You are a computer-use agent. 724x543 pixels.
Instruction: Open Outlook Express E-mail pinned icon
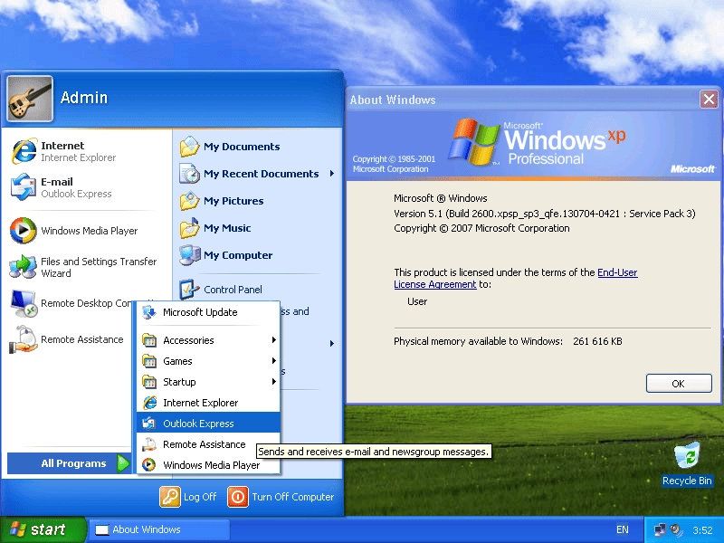pos(24,187)
